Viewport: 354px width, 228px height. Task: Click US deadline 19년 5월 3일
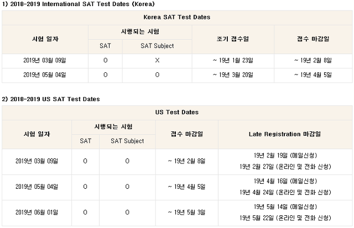pos(186,212)
